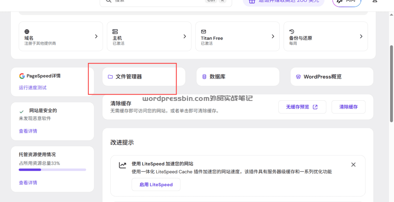
Task: Click the search magnifier icon
Action: [x=109, y=1]
